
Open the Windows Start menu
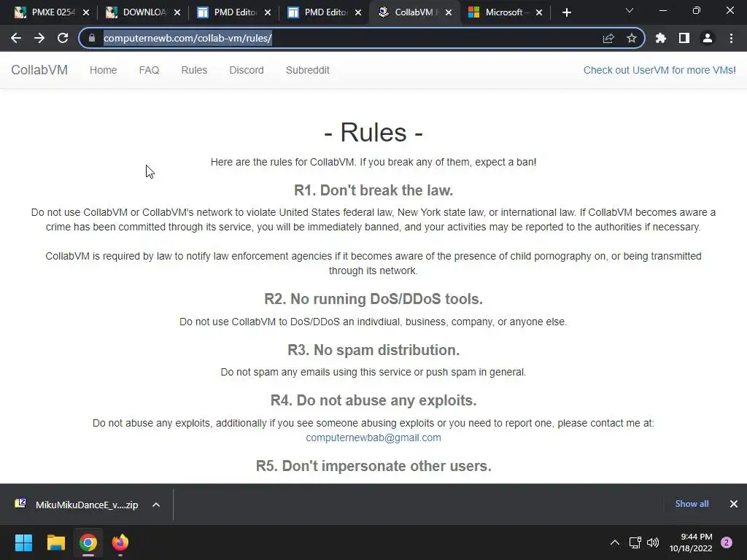(x=23, y=542)
